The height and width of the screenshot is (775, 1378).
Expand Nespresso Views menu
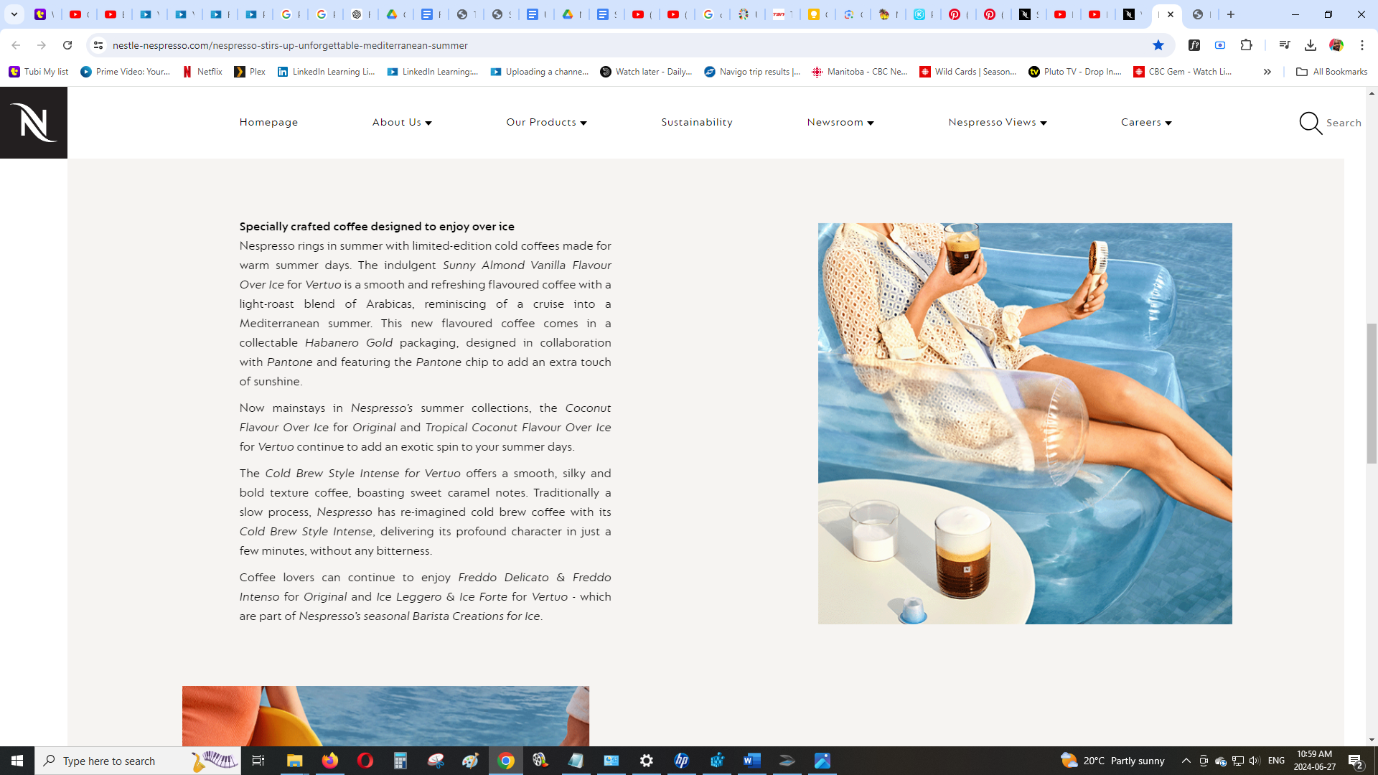[997, 123]
